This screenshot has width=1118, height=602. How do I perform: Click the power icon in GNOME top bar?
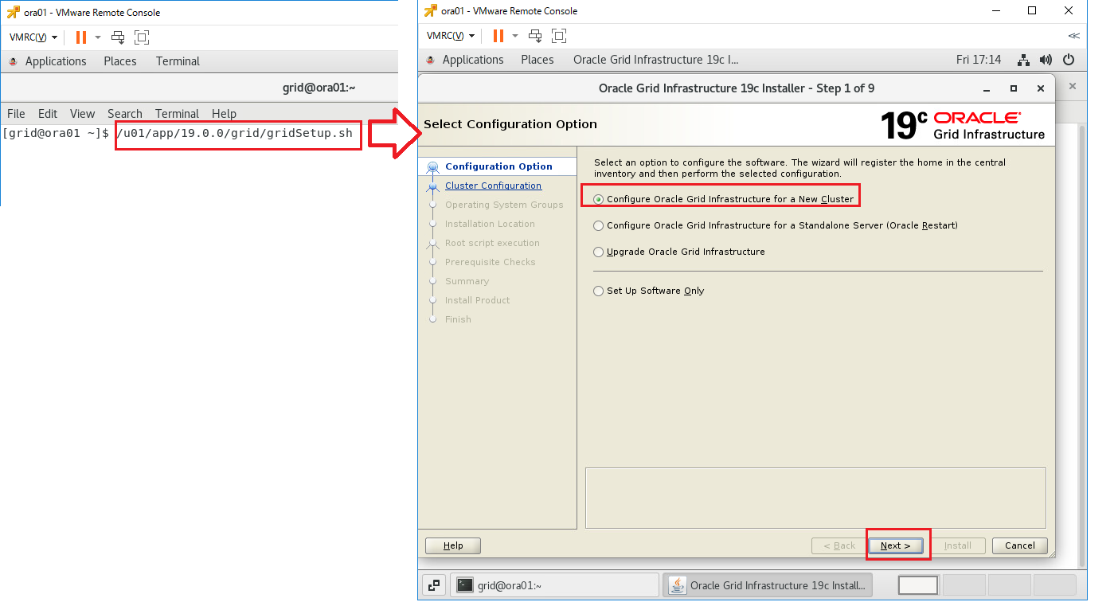coord(1069,60)
